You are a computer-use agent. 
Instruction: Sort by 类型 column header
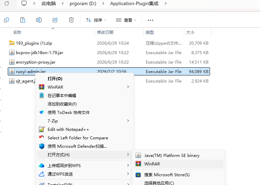pos(150,32)
